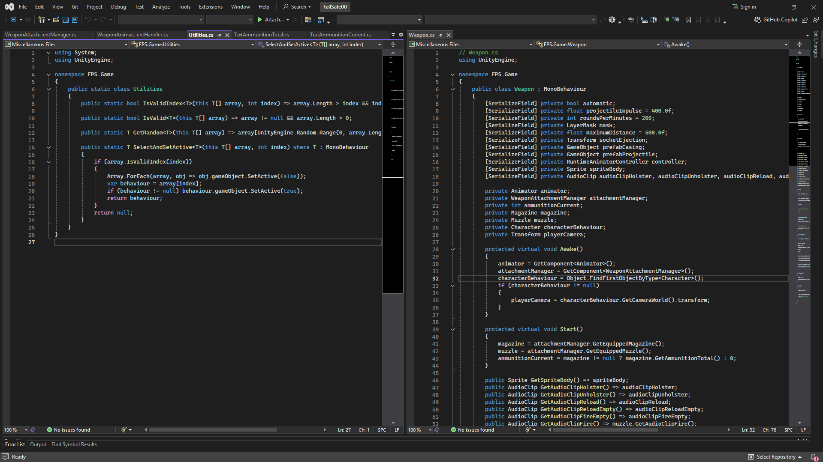Click the Save All toolbar icon

click(75, 20)
